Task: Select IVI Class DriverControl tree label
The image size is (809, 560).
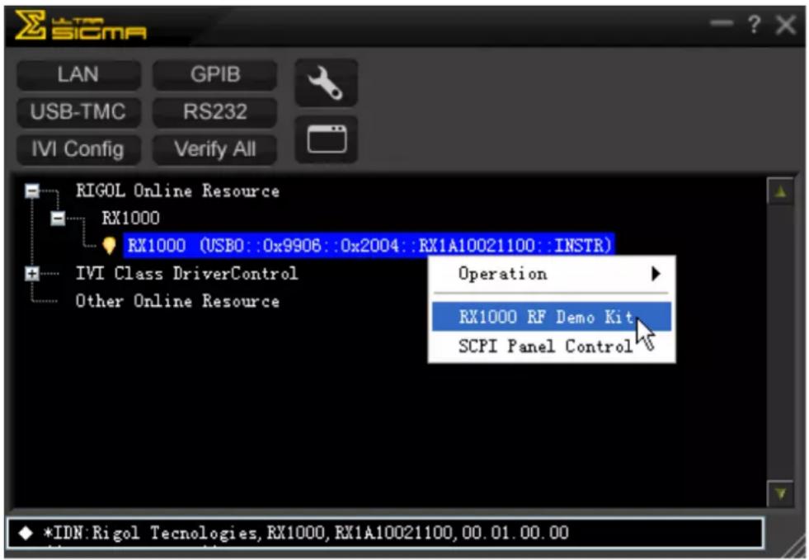Action: (x=186, y=273)
